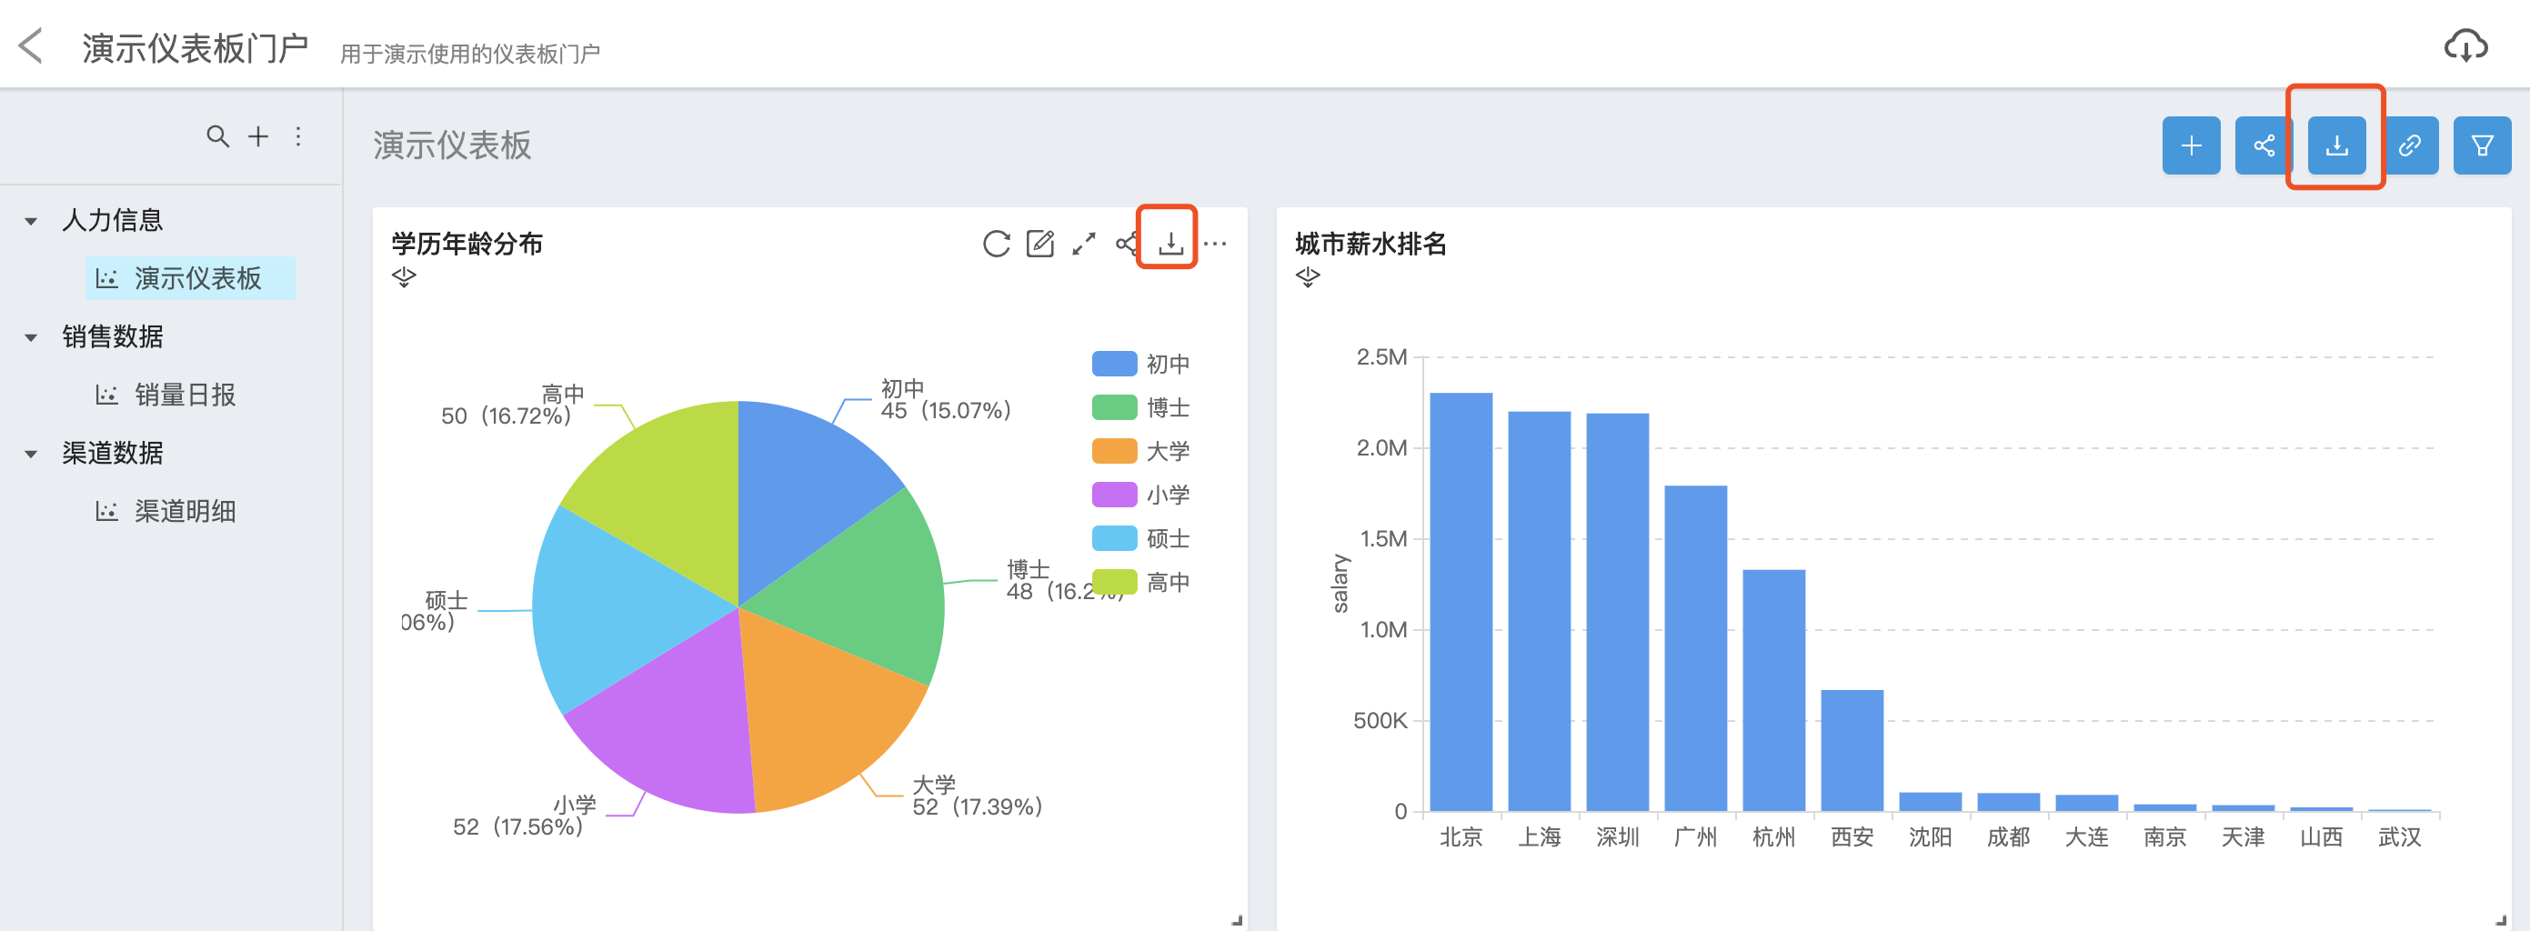
Task: Click the blue share dashboard button
Action: (2263, 146)
